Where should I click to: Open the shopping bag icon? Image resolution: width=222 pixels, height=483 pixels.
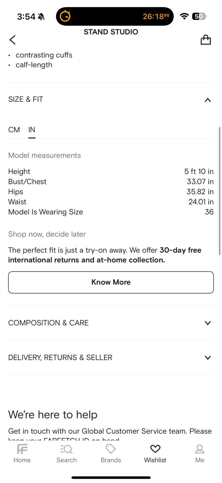206,40
